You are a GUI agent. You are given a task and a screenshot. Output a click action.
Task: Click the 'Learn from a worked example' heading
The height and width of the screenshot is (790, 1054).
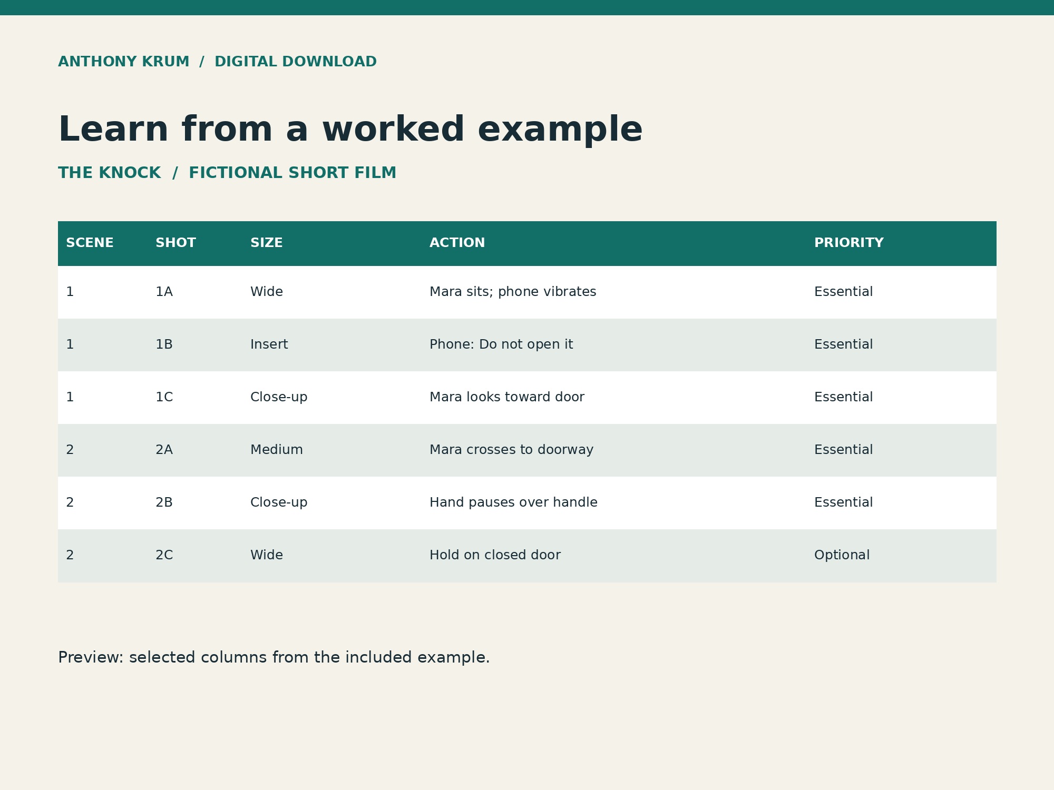pos(350,130)
